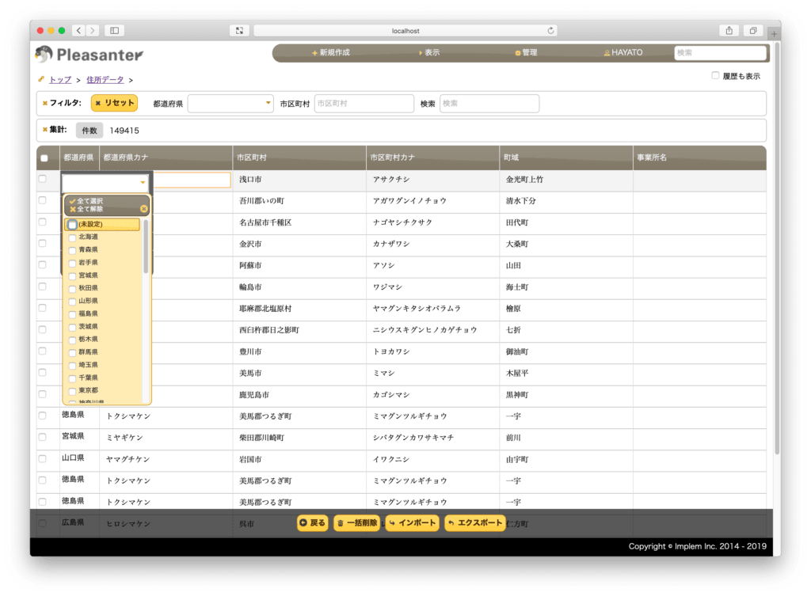Click the 全て選択 check-all option

point(87,201)
